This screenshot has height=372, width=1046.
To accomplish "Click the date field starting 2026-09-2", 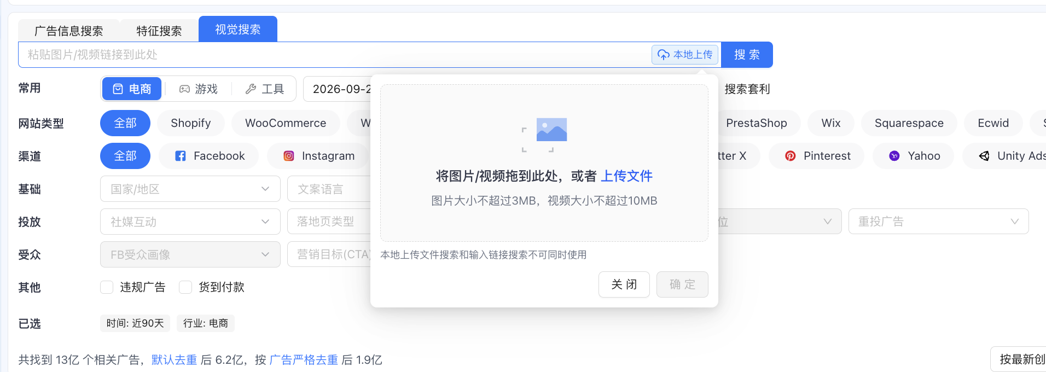I will pyautogui.click(x=337, y=89).
